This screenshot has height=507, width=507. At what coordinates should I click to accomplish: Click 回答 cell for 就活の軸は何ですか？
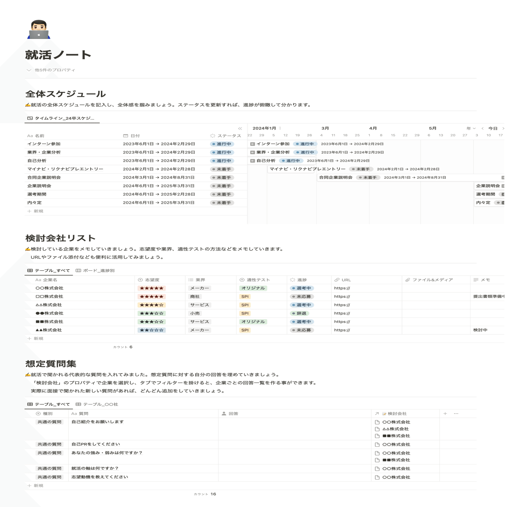(295, 469)
